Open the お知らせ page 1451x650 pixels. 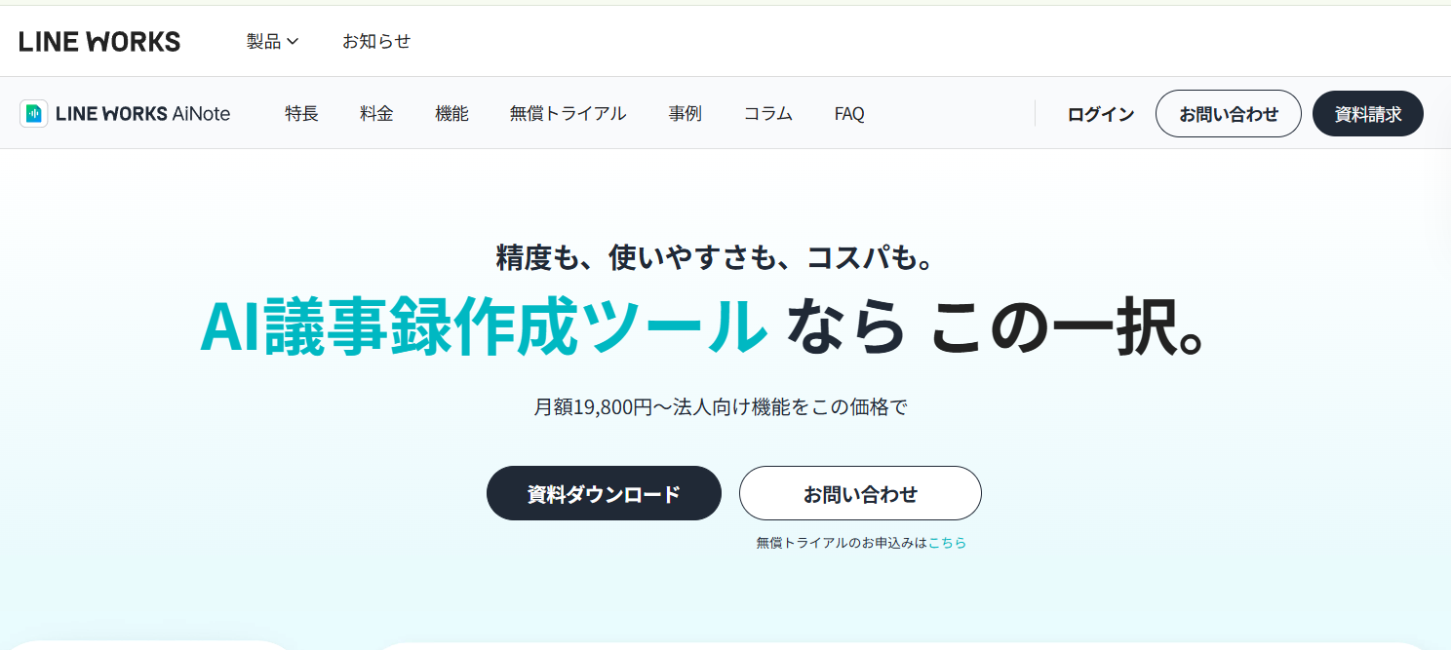(376, 41)
